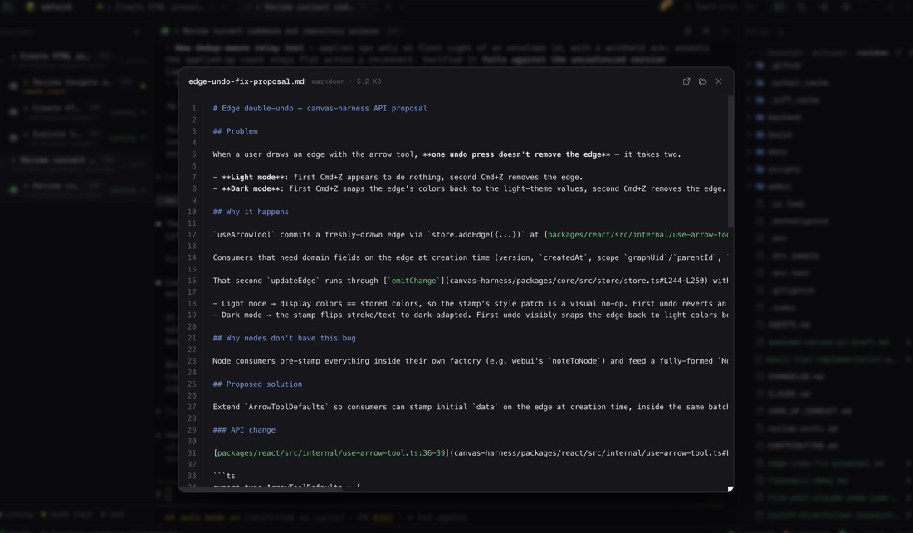Click the 'When a user draws an edge' line
Image resolution: width=913 pixels, height=533 pixels.
[447, 154]
